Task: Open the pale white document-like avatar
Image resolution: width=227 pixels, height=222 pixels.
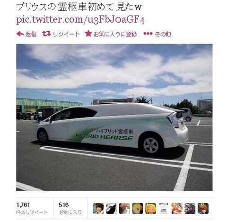Action: [164, 208]
